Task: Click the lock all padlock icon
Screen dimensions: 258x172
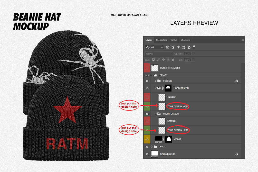Action: 173,60
